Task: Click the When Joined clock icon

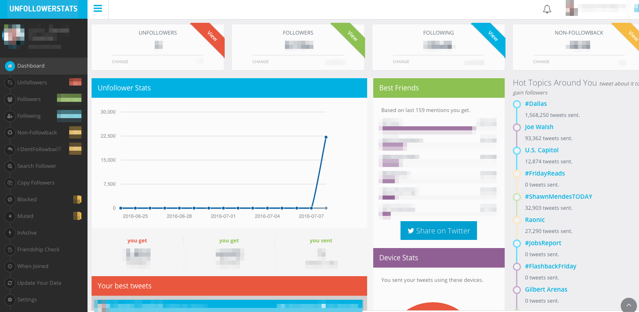Action: click(x=10, y=266)
